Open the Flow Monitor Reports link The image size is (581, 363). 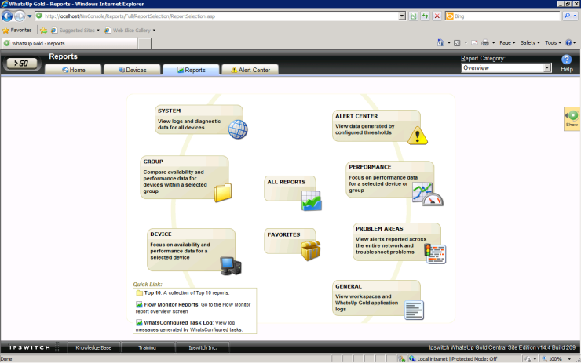172,304
